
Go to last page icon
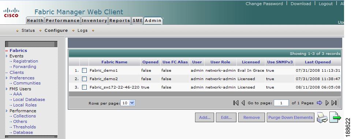pos(334,103)
